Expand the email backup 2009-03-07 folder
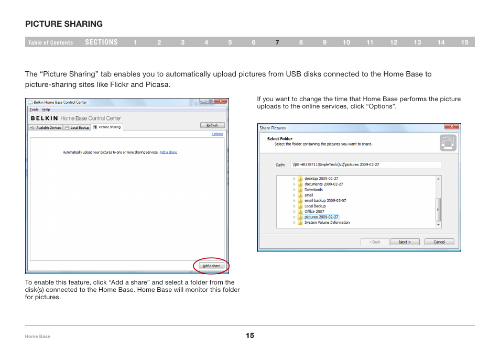Screen dimensions: 500x350 click(295, 201)
